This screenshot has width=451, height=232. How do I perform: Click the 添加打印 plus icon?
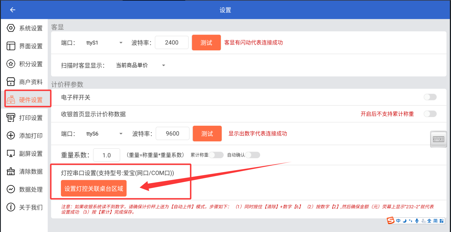point(11,136)
